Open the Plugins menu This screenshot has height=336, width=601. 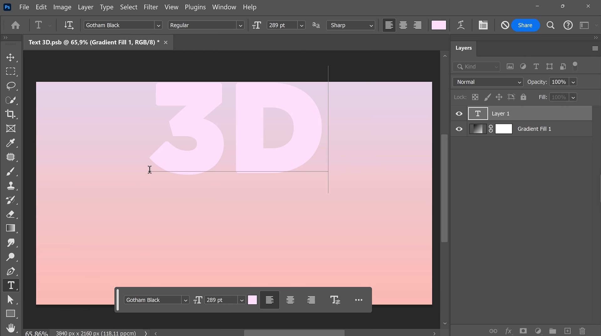(x=195, y=7)
